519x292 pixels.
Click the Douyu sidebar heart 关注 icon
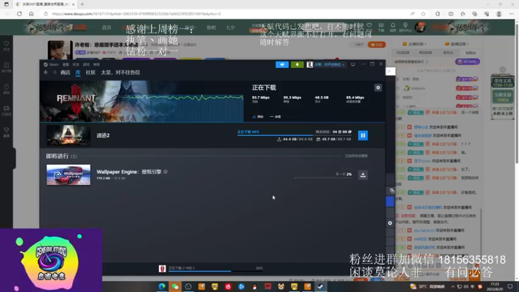point(6,45)
